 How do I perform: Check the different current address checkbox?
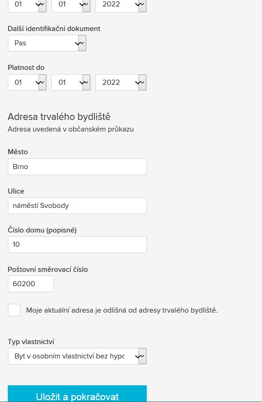[x=14, y=310]
